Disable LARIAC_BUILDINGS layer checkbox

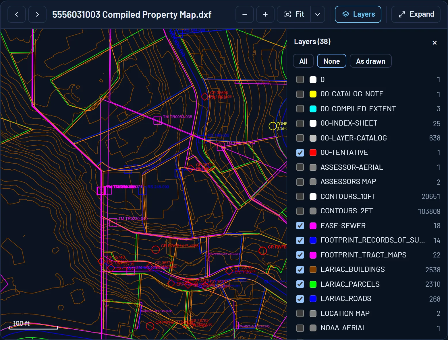(300, 269)
